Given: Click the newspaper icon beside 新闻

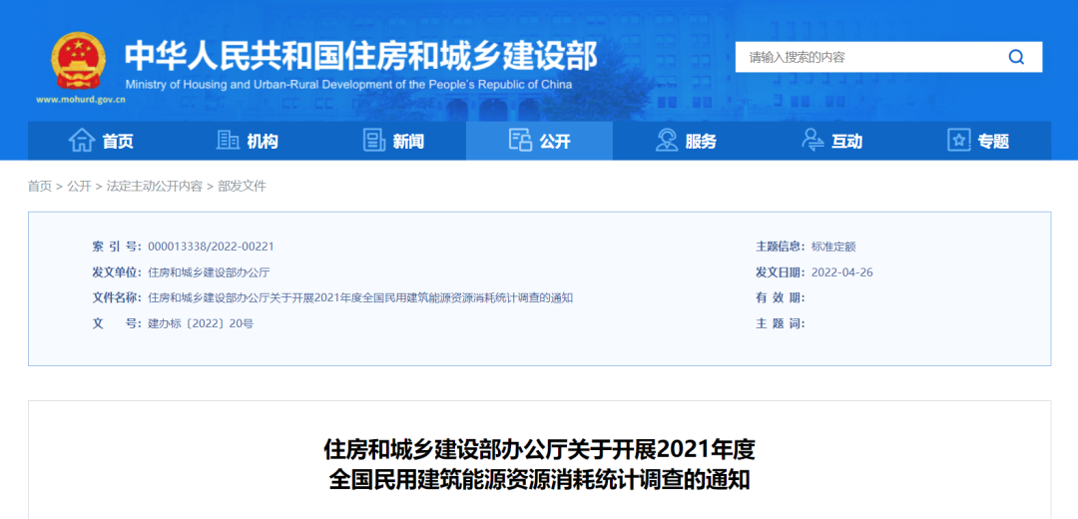Looking at the screenshot, I should (374, 141).
